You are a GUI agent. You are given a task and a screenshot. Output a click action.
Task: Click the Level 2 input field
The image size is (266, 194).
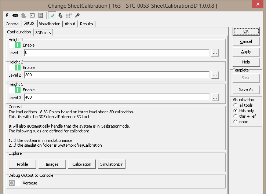tap(117, 75)
